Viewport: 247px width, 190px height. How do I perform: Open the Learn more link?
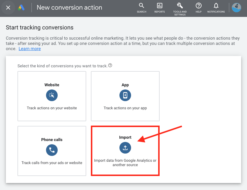[x=30, y=49]
